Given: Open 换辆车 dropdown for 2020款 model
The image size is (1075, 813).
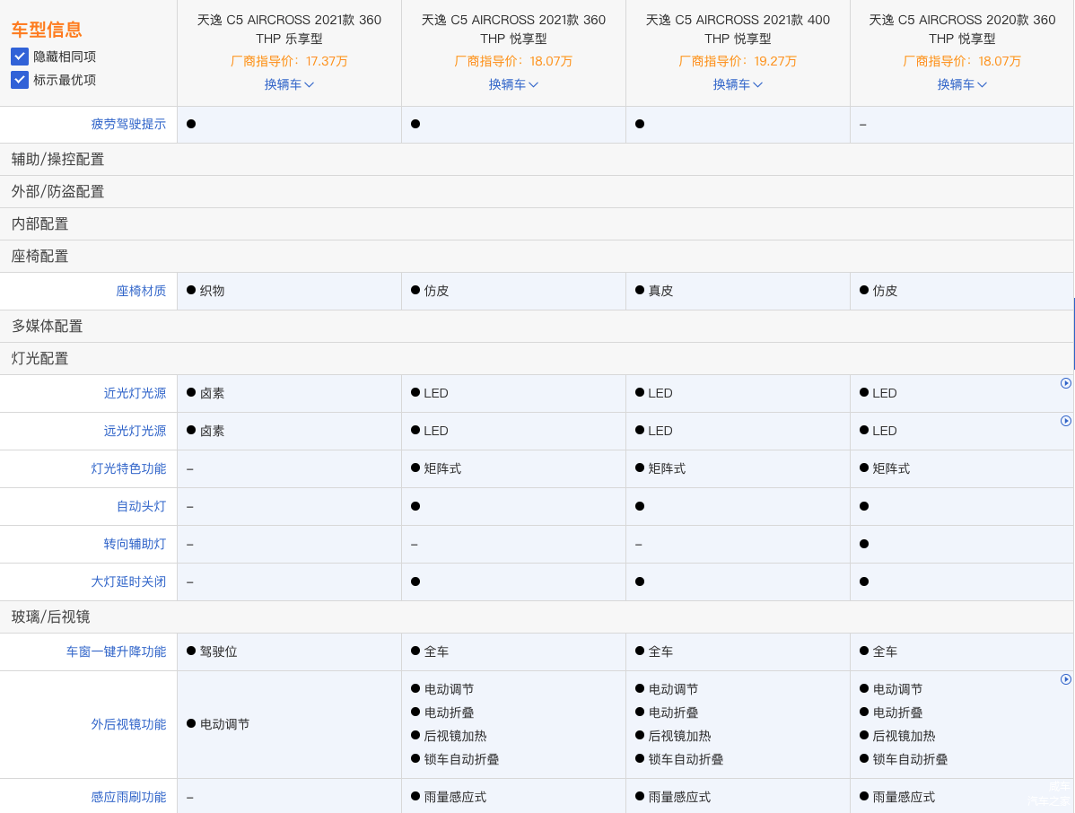Looking at the screenshot, I should (962, 84).
